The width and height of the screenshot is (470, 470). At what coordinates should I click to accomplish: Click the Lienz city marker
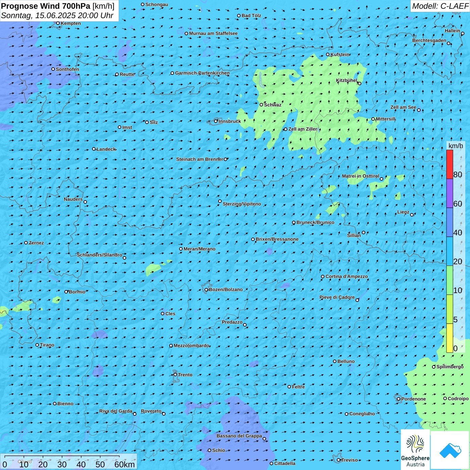(x=412, y=215)
